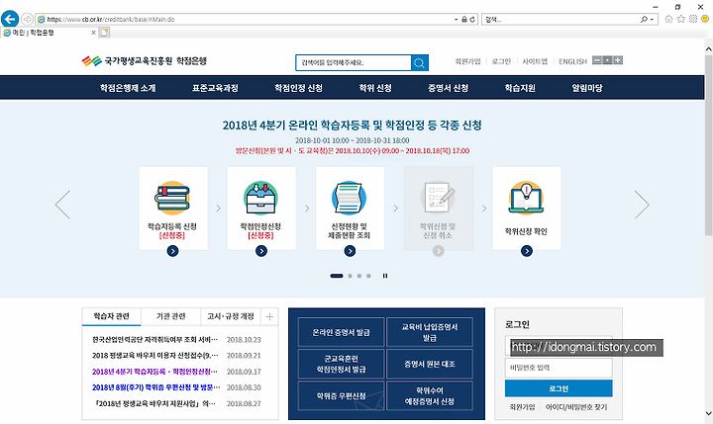Open the 학습지원 menu
Viewport: 713px width, 424px height.
pyautogui.click(x=520, y=88)
